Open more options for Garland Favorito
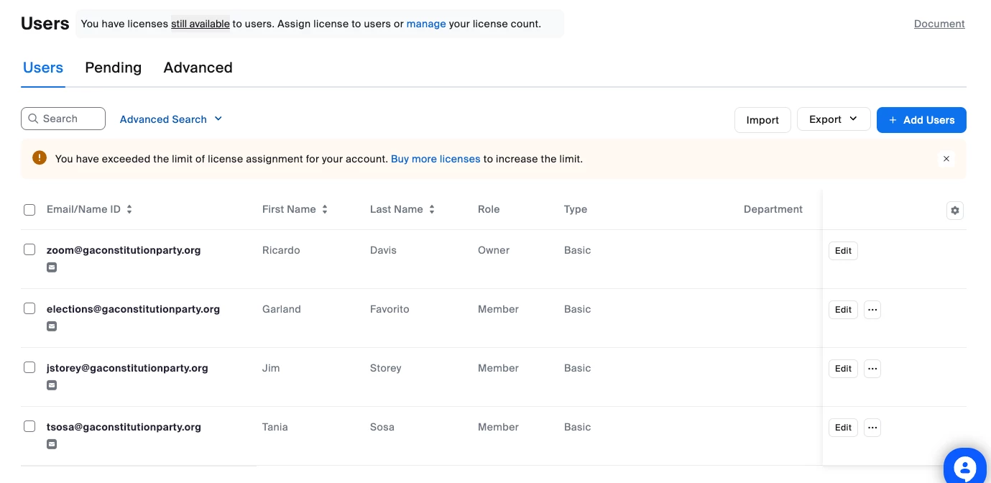Image resolution: width=991 pixels, height=483 pixels. coord(872,310)
